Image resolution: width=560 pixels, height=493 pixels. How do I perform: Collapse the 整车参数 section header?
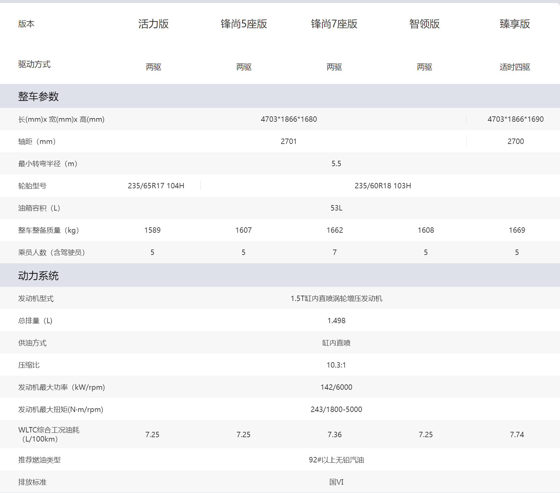click(38, 97)
